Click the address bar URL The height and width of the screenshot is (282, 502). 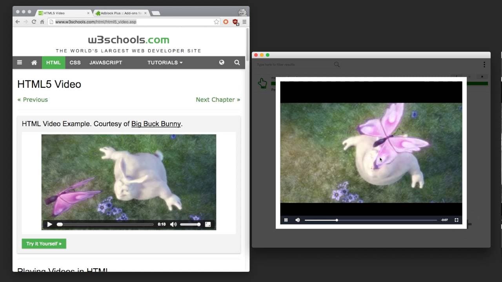click(x=96, y=22)
